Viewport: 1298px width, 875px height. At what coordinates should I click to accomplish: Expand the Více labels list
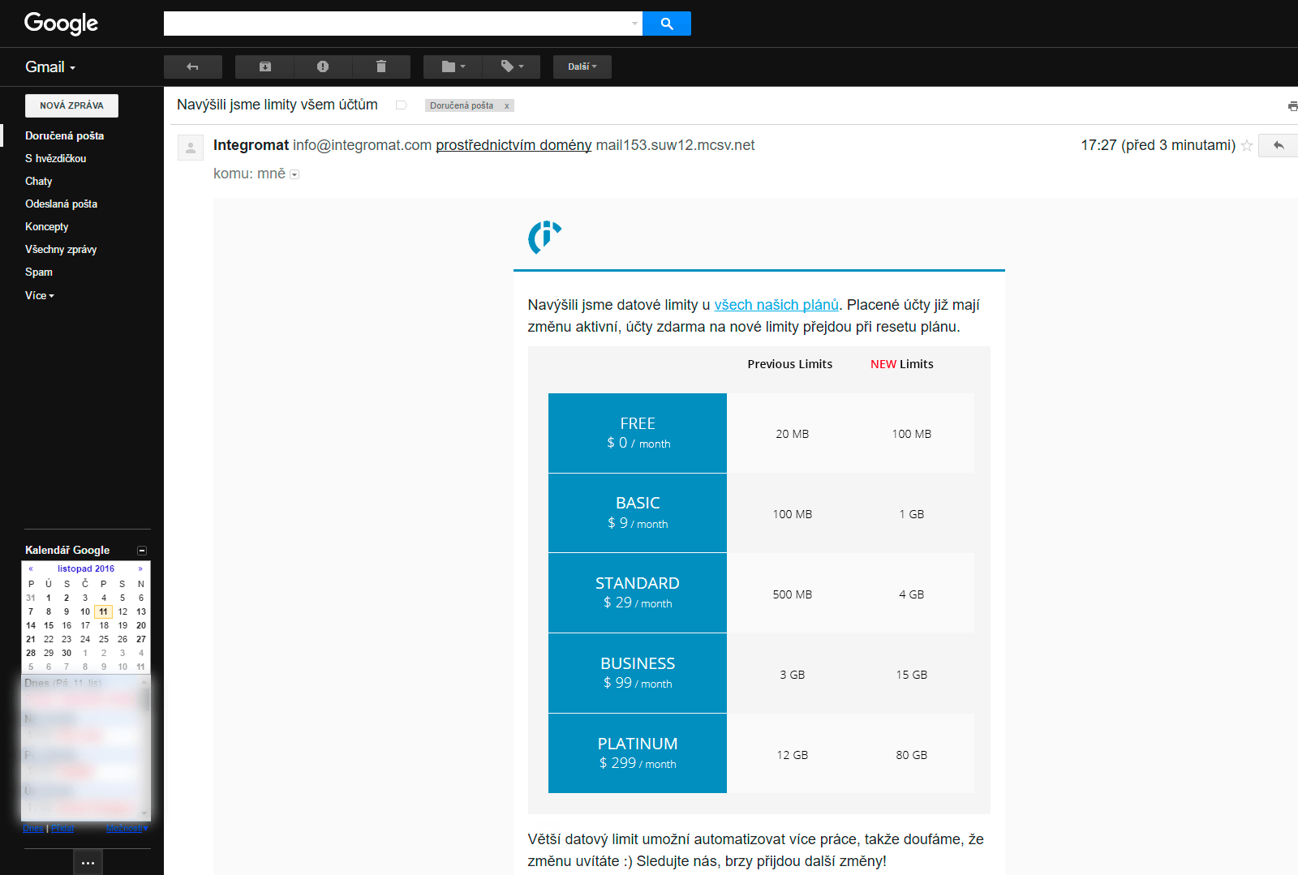(x=39, y=295)
